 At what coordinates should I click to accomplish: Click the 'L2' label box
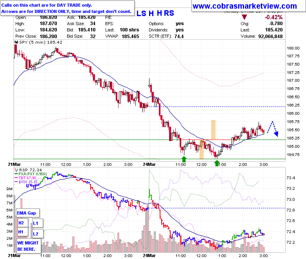click(x=38, y=234)
